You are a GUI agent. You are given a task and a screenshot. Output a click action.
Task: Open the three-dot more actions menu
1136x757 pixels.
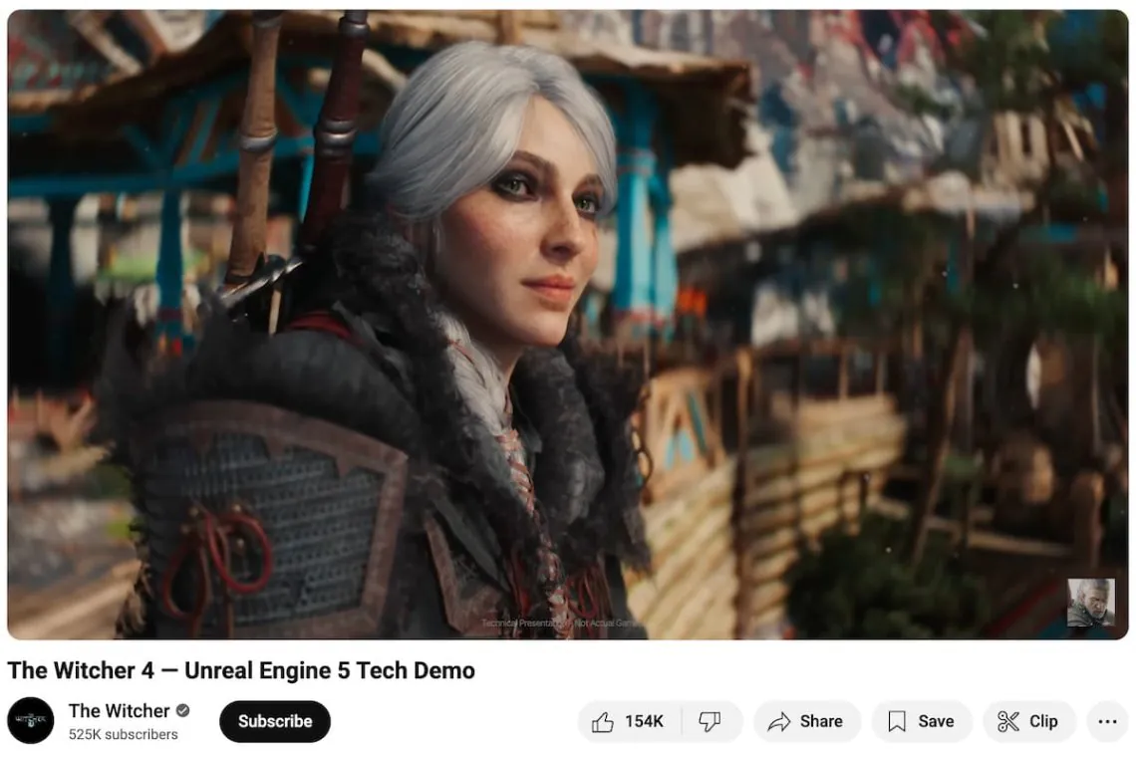[1107, 721]
